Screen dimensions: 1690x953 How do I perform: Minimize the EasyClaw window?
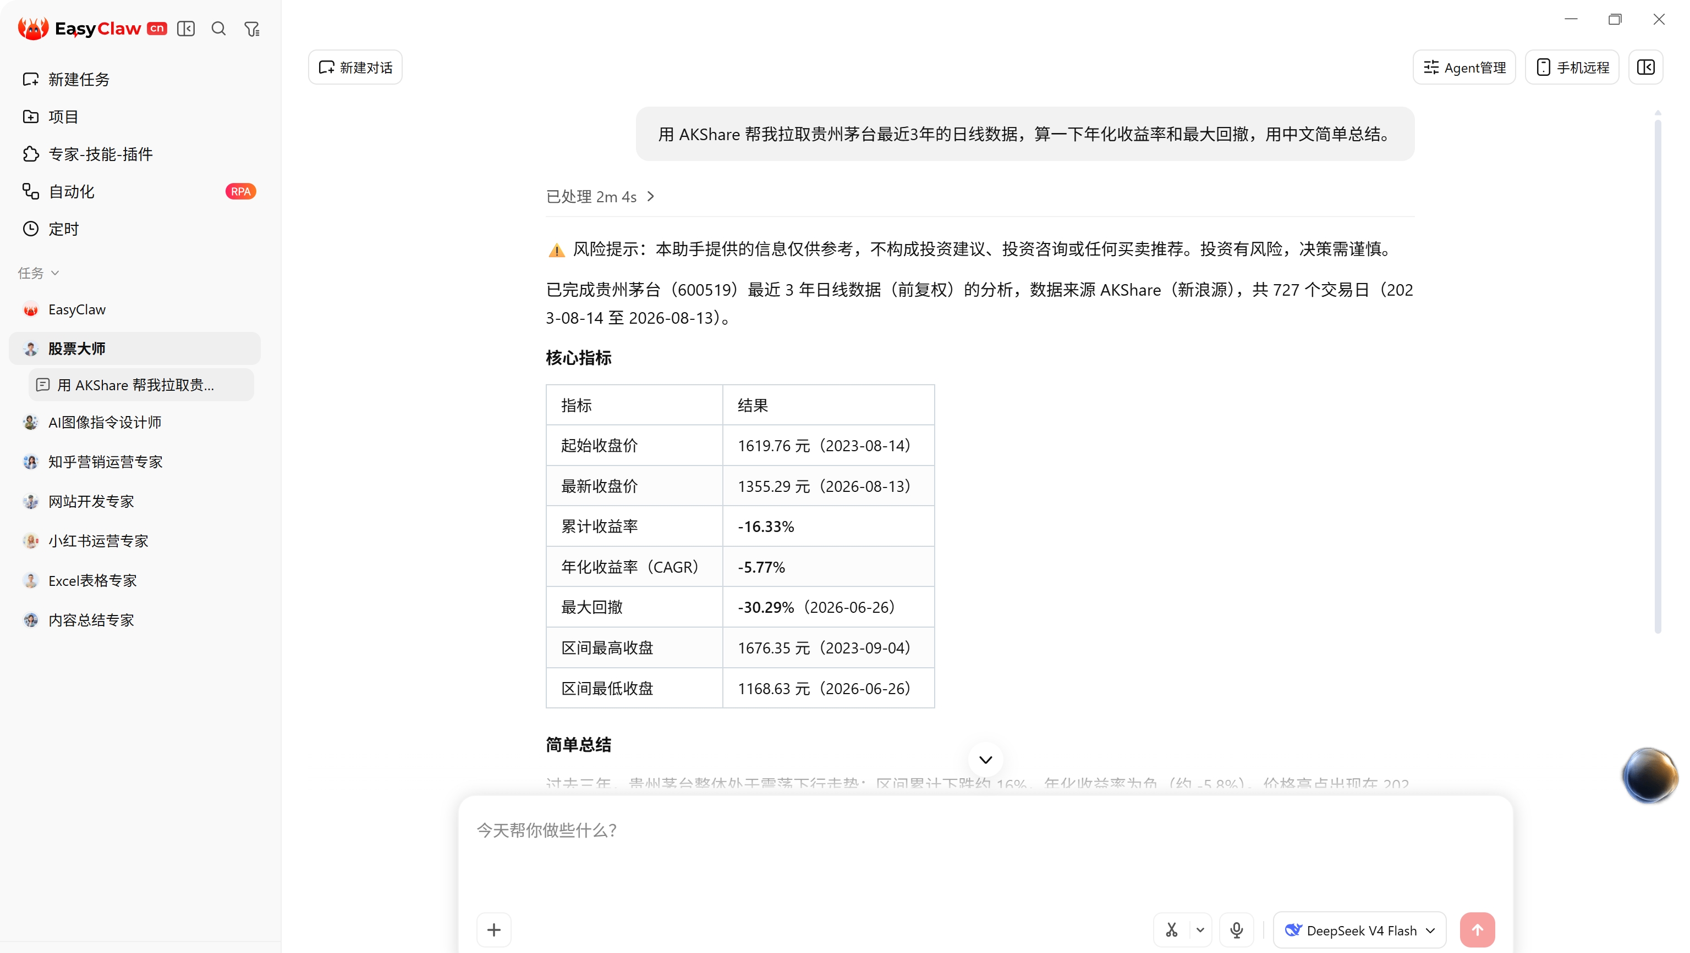[1571, 19]
